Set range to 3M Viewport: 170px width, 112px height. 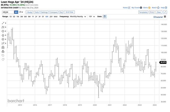(x=22, y=16)
